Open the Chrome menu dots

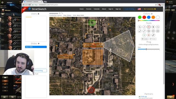pos(163,5)
